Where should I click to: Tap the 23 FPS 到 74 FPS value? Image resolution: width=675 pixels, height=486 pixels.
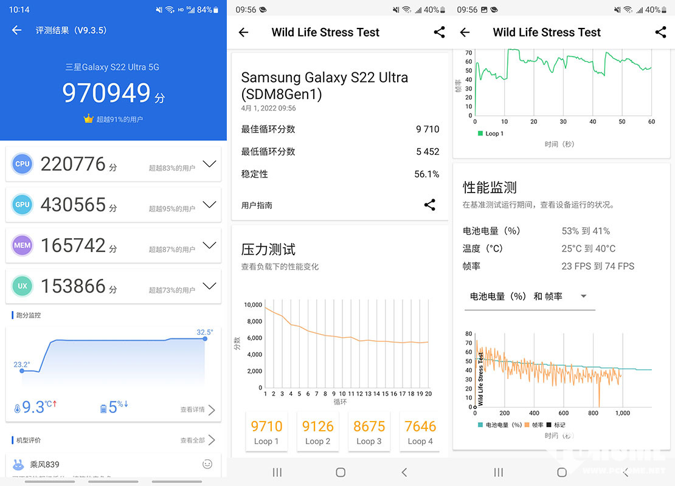[598, 266]
